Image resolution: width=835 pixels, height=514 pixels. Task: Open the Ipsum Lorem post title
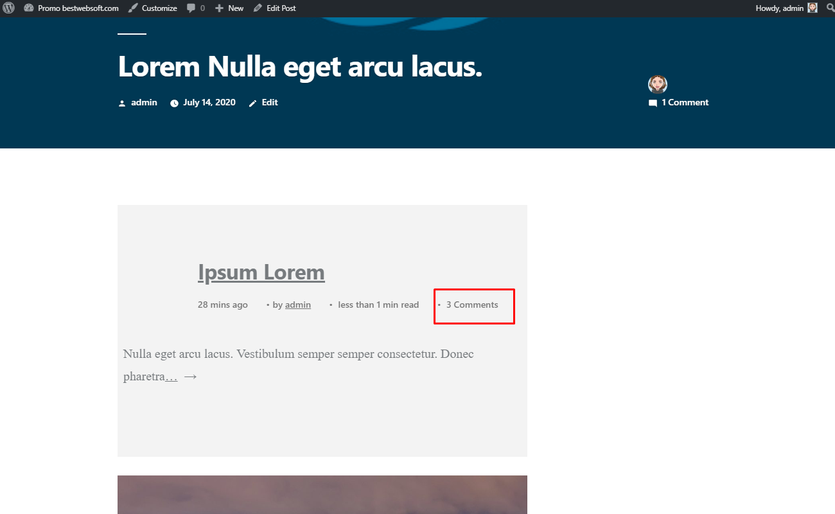tap(261, 272)
